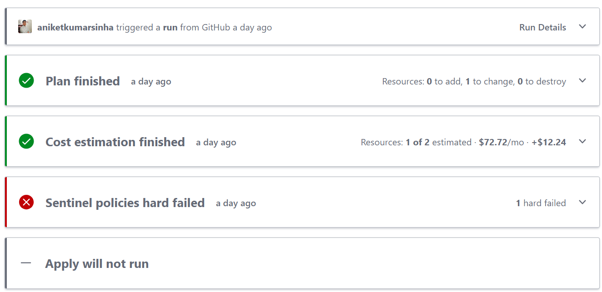Click the Apply will not run heading

[97, 264]
